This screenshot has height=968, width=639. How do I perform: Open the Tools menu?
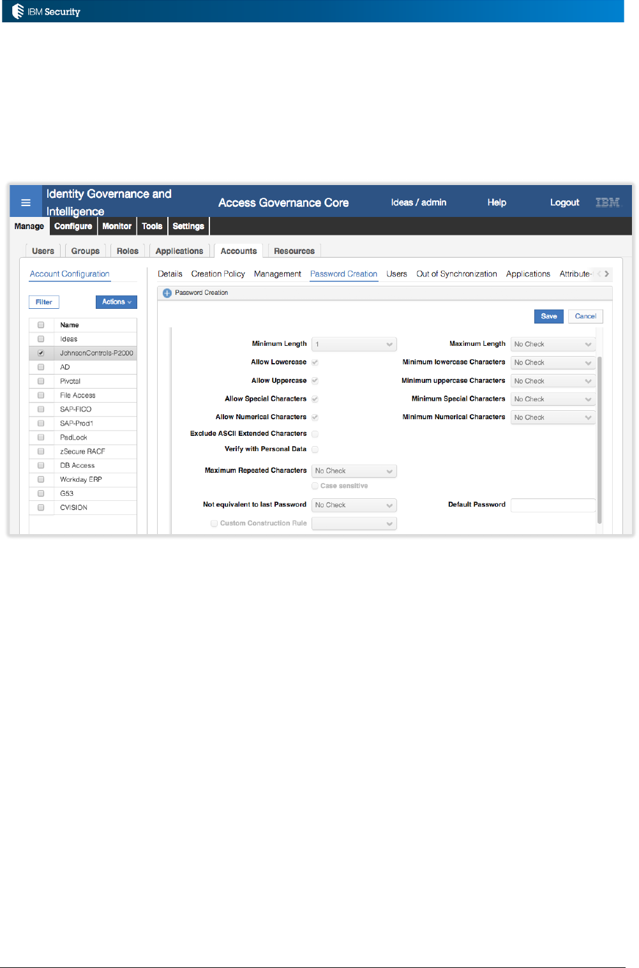click(152, 226)
